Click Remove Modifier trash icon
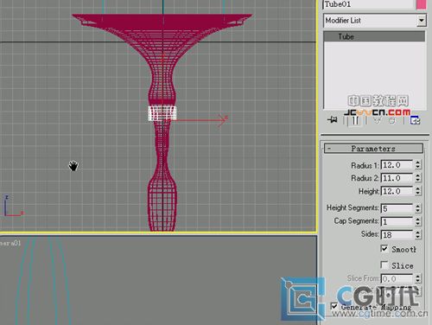 [x=392, y=120]
